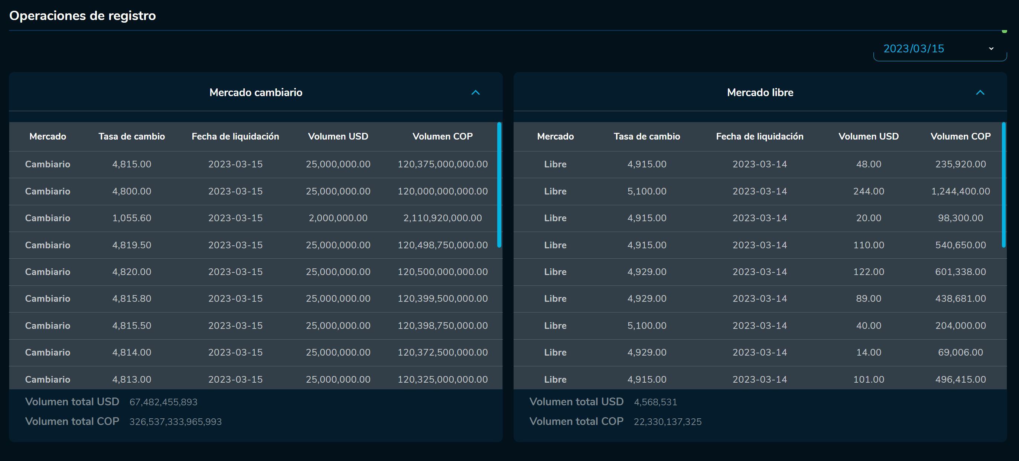
Task: Select Cambiario row with rate 4,819.50
Action: click(x=132, y=245)
